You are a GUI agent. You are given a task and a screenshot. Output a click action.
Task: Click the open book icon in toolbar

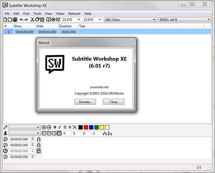[x=48, y=20]
